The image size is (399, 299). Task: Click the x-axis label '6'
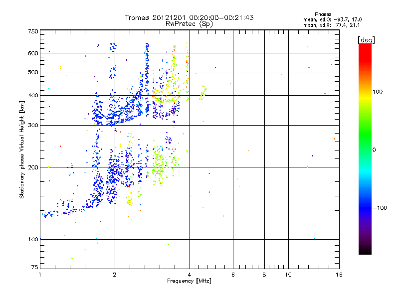click(233, 275)
